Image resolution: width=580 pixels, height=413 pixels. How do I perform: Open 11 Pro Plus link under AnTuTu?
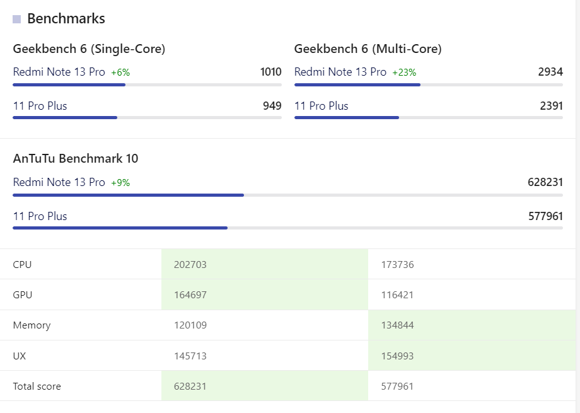pyautogui.click(x=40, y=216)
